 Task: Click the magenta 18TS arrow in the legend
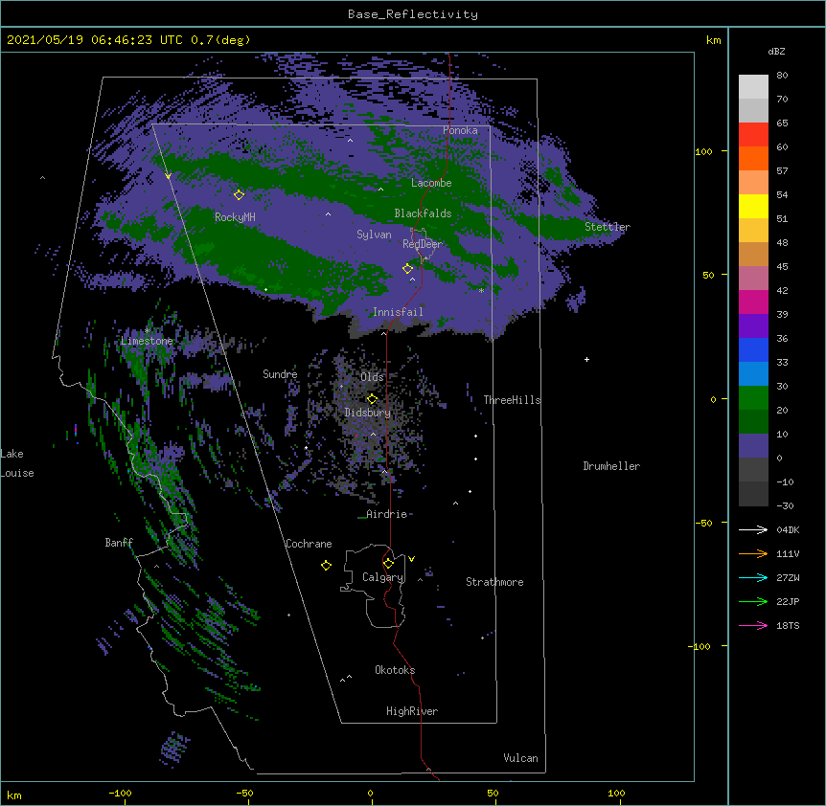pos(753,625)
